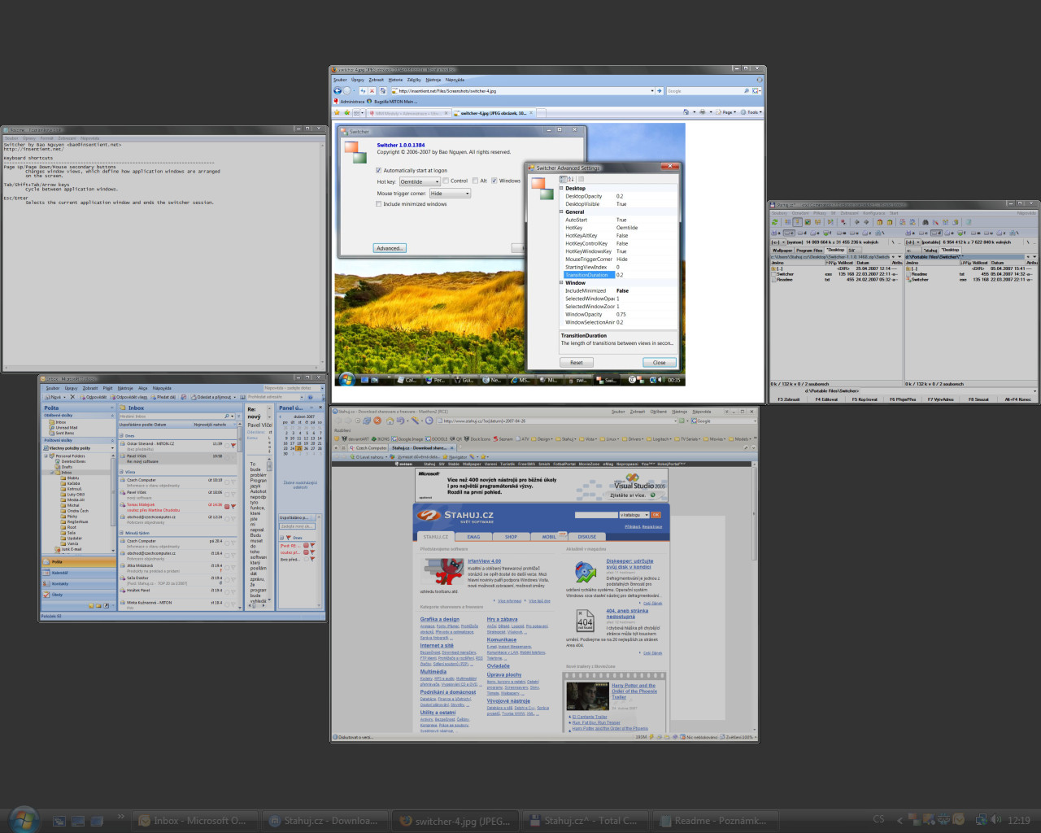
Task: Toggle Control hotkey checkbox
Action: [x=445, y=181]
